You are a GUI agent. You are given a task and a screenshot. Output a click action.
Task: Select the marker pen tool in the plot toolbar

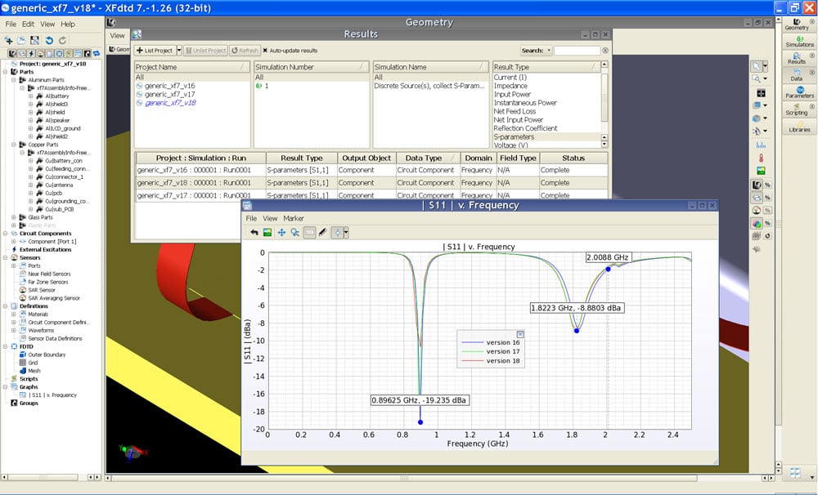click(x=322, y=233)
